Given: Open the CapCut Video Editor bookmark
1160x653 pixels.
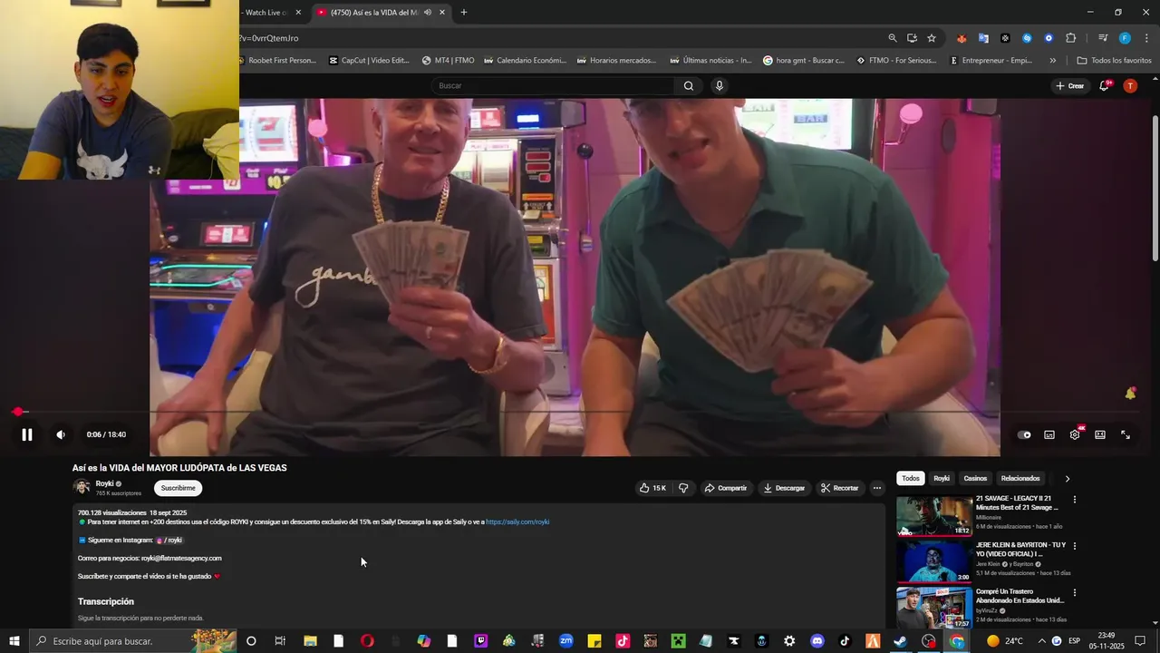Looking at the screenshot, I should click(370, 61).
